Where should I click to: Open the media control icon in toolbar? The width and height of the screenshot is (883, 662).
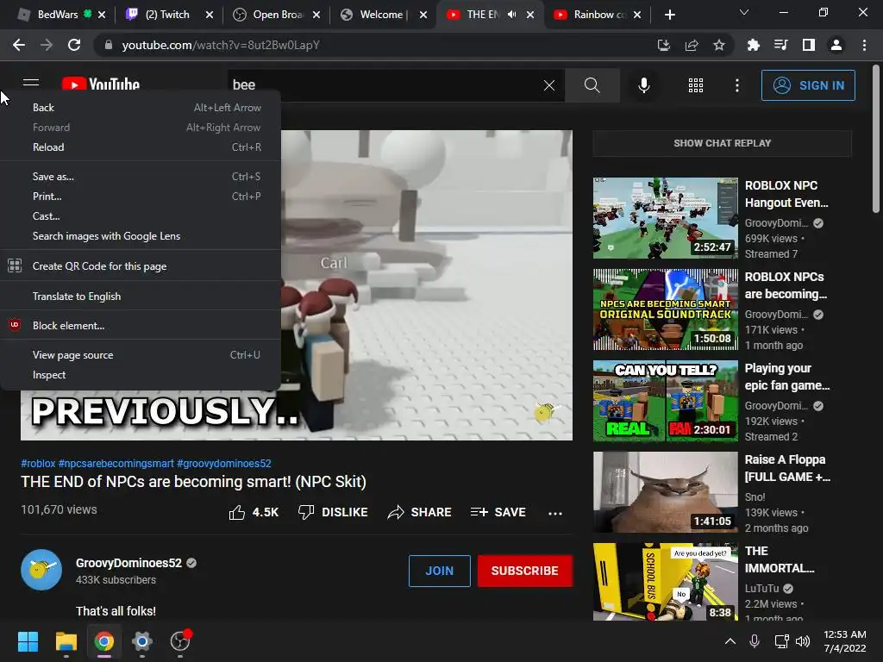tap(780, 45)
